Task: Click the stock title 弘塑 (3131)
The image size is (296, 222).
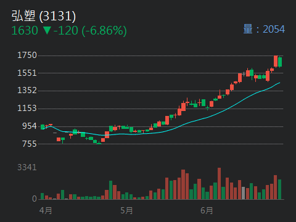Action: (44, 16)
